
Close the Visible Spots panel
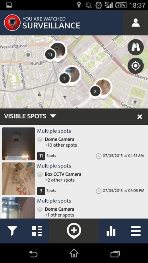click(140, 117)
